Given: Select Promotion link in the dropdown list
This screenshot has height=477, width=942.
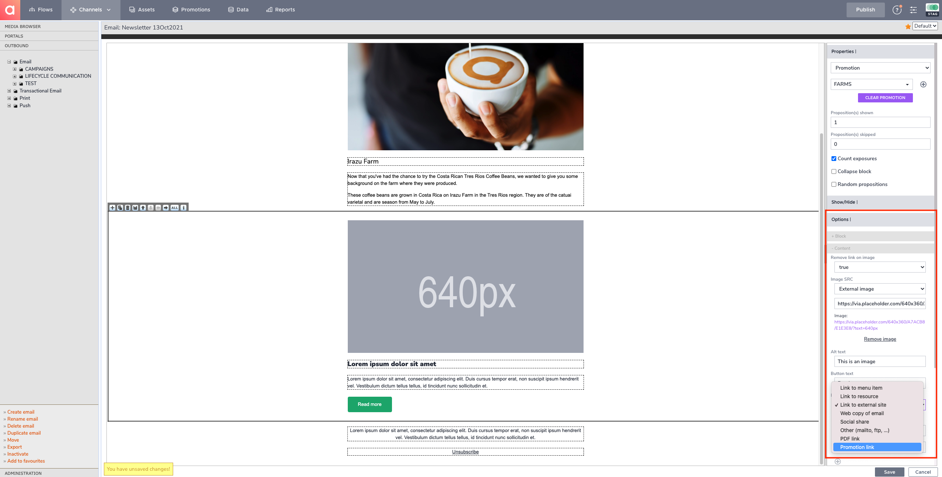Looking at the screenshot, I should [877, 447].
